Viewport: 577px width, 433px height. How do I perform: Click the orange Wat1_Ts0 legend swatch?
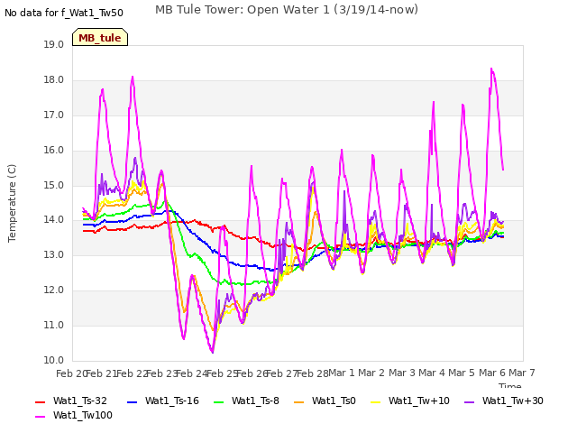click(x=299, y=402)
